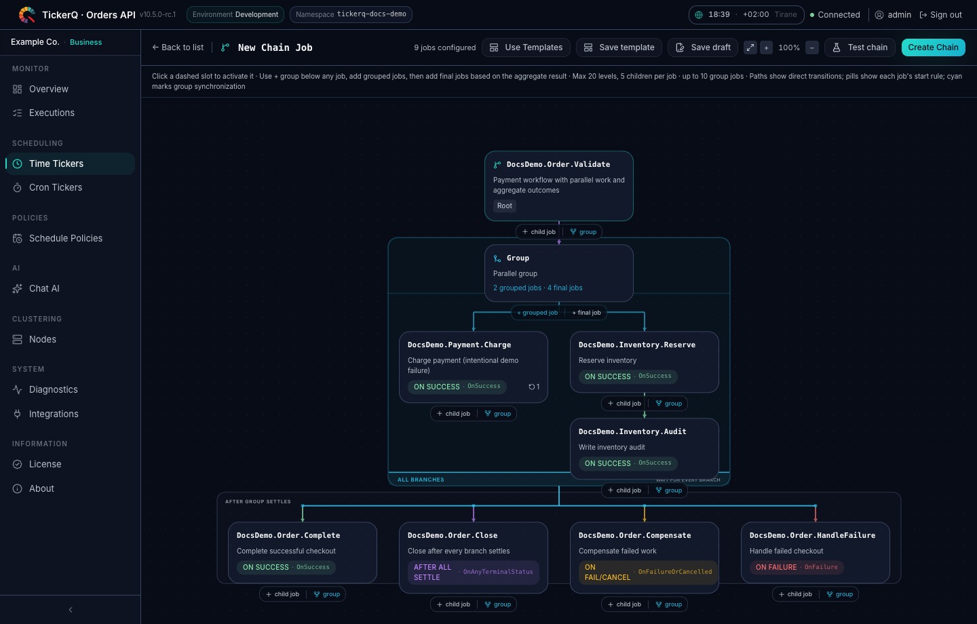Add child job under Order.Compensate
Screen dimensions: 977x624
click(625, 604)
